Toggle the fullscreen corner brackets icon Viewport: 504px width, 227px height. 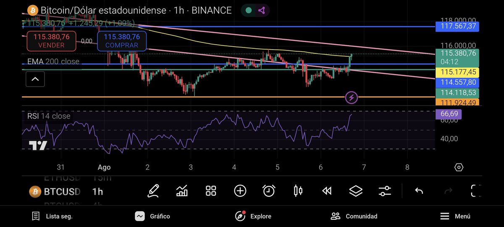click(x=476, y=191)
